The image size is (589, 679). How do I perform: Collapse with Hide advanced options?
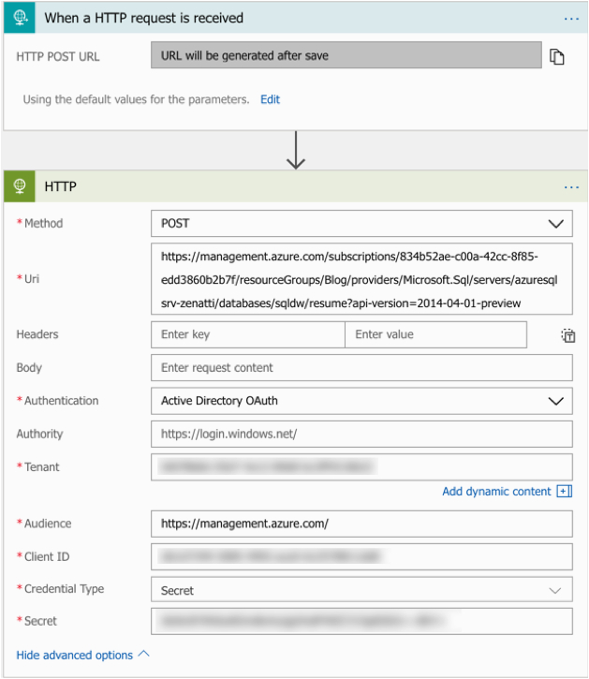pyautogui.click(x=82, y=655)
